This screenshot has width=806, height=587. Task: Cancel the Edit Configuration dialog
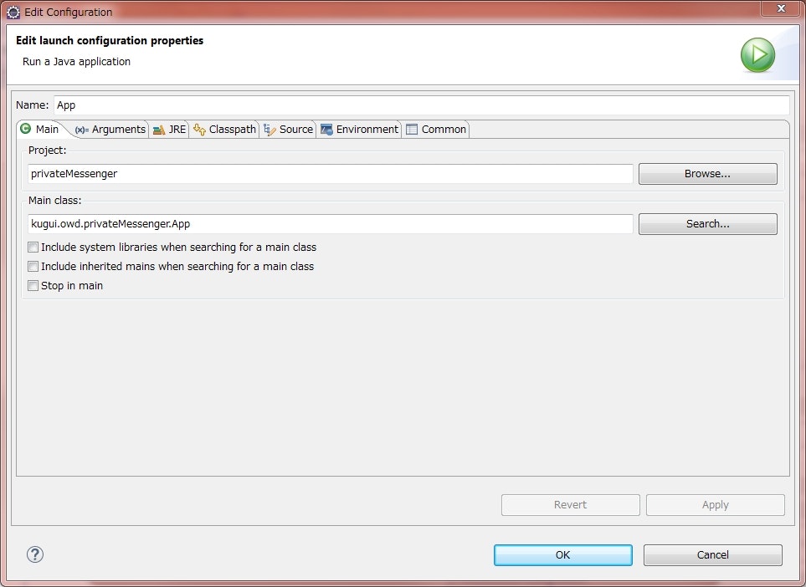point(713,554)
